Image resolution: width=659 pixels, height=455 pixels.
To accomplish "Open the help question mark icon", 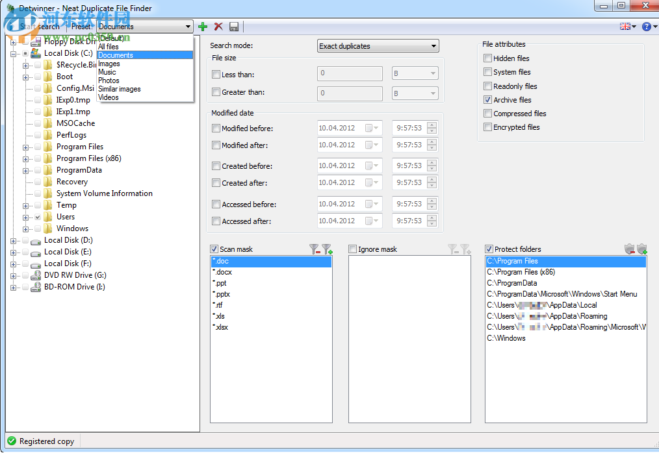I will (647, 27).
